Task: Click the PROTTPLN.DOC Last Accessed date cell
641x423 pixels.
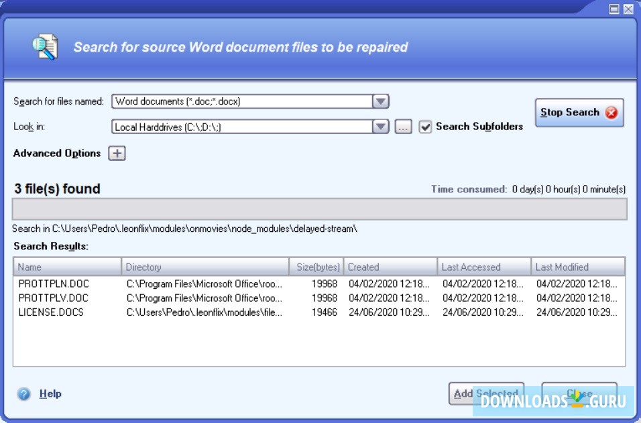Action: (483, 284)
